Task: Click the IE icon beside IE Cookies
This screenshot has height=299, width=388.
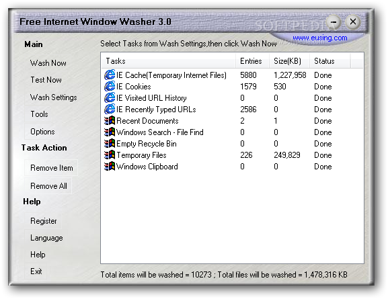Action: (110, 86)
